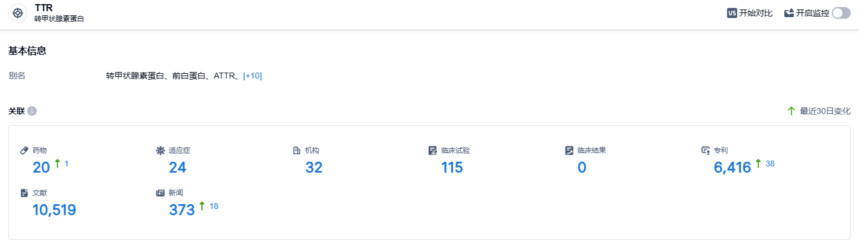Viewport: 859px width, 242px height.
Task: Open the 6,416 patents count
Action: [x=732, y=168]
